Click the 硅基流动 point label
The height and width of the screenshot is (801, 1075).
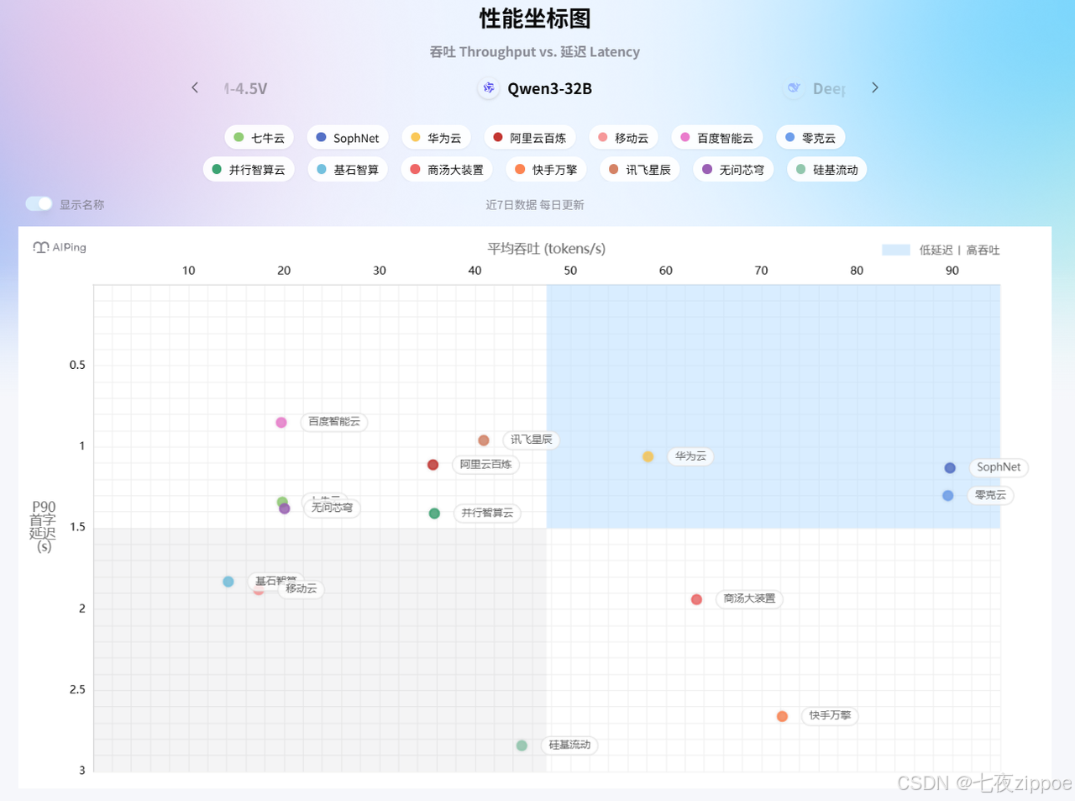pyautogui.click(x=569, y=745)
